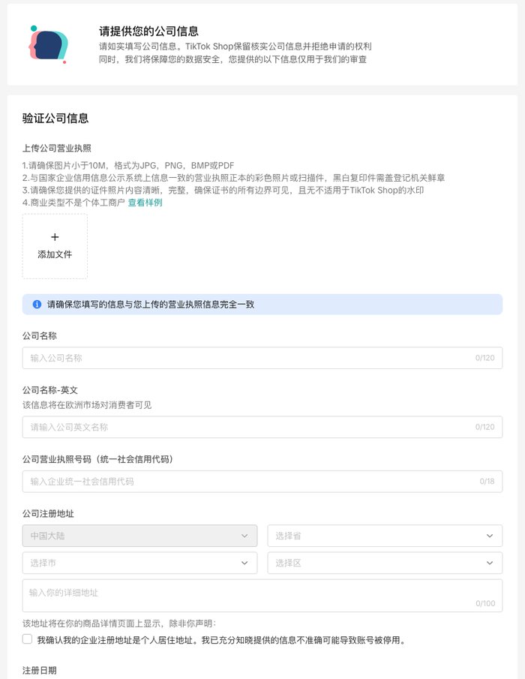
Task: Open the 选择市 city dropdown
Action: [139, 563]
